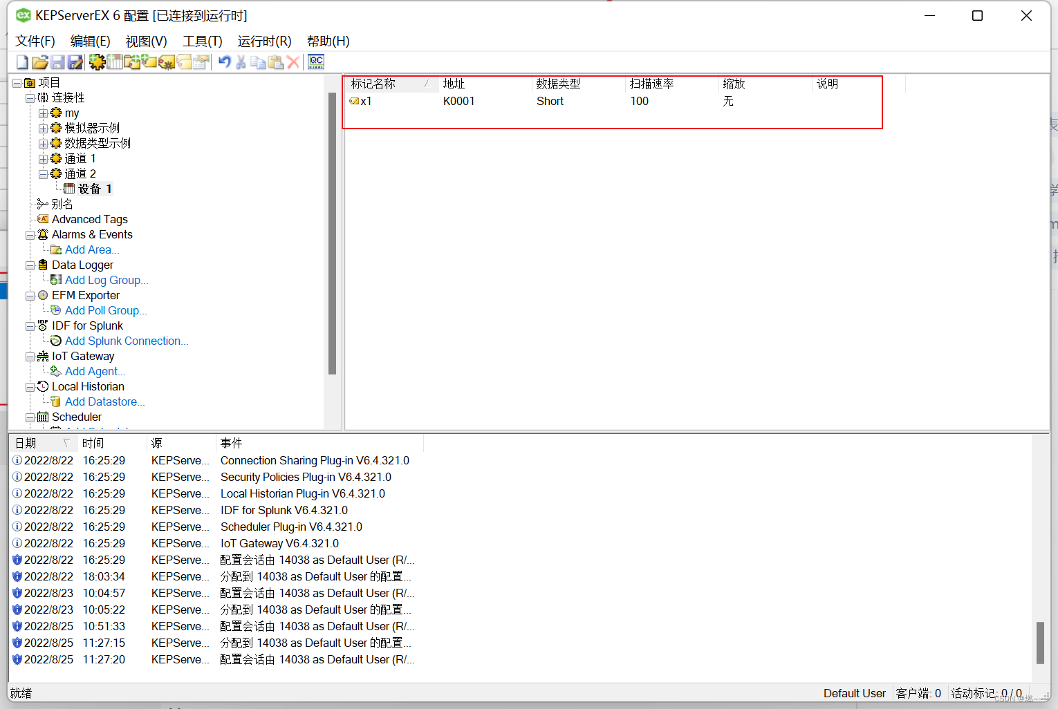
Task: Select the Scheduler tree item
Action: pos(77,417)
